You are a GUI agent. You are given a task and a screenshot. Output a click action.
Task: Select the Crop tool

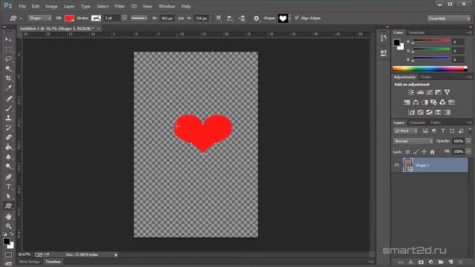click(x=8, y=78)
